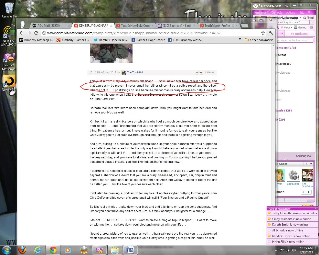Open the Help menu in Yahoo Messenger
This screenshot has height=255, width=319.
(x=301, y=12)
